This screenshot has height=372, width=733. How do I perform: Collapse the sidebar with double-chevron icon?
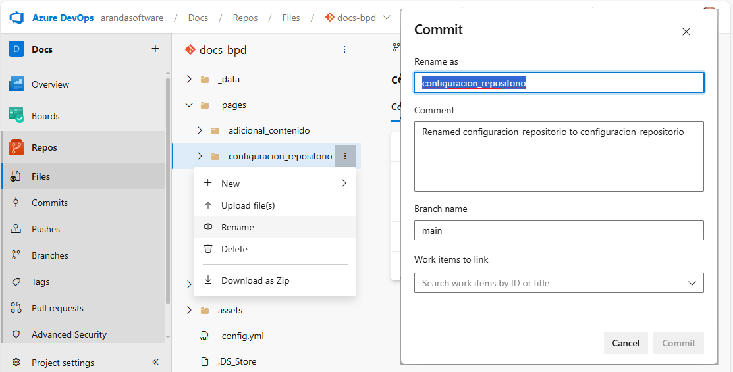pos(155,362)
